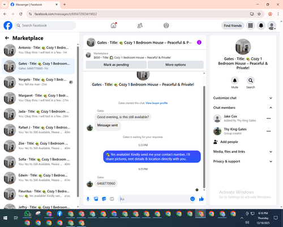This screenshot has width=283, height=227.
Task: Click the message input field
Action: [x=155, y=199]
